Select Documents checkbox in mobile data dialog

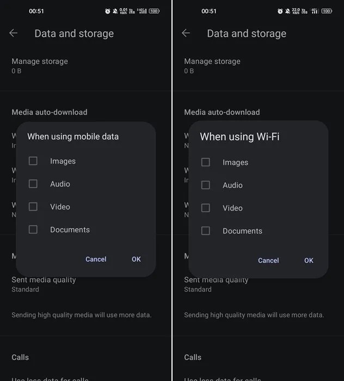click(33, 230)
